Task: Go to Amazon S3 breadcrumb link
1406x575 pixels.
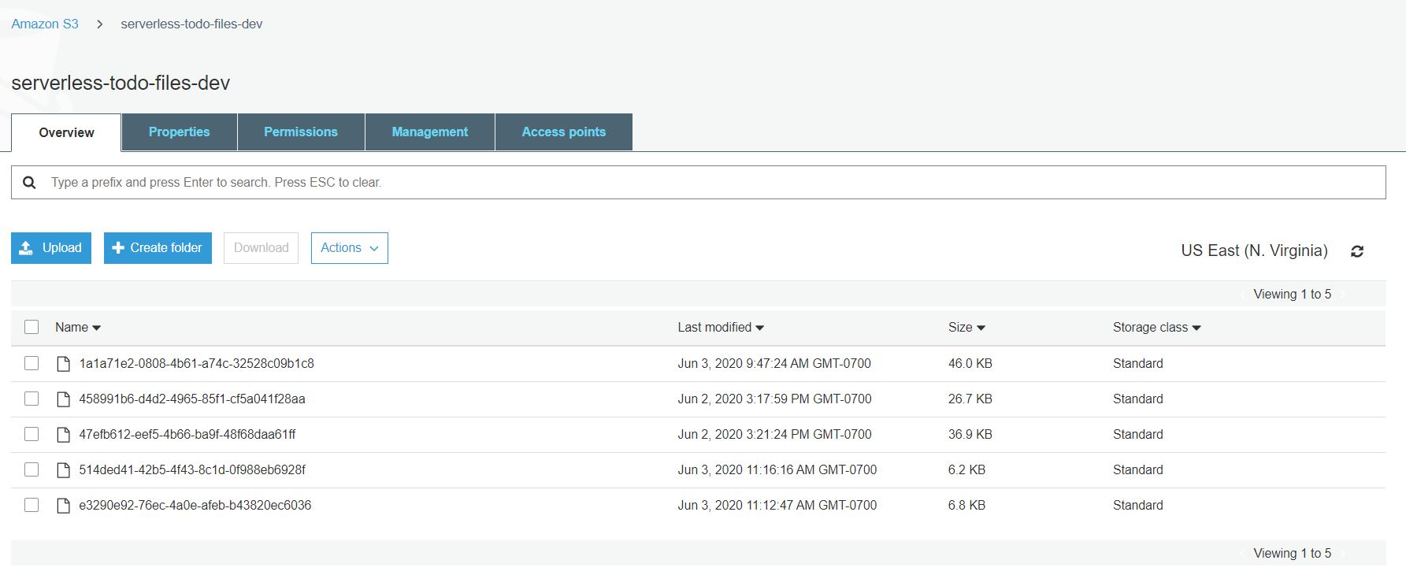Action: [45, 24]
